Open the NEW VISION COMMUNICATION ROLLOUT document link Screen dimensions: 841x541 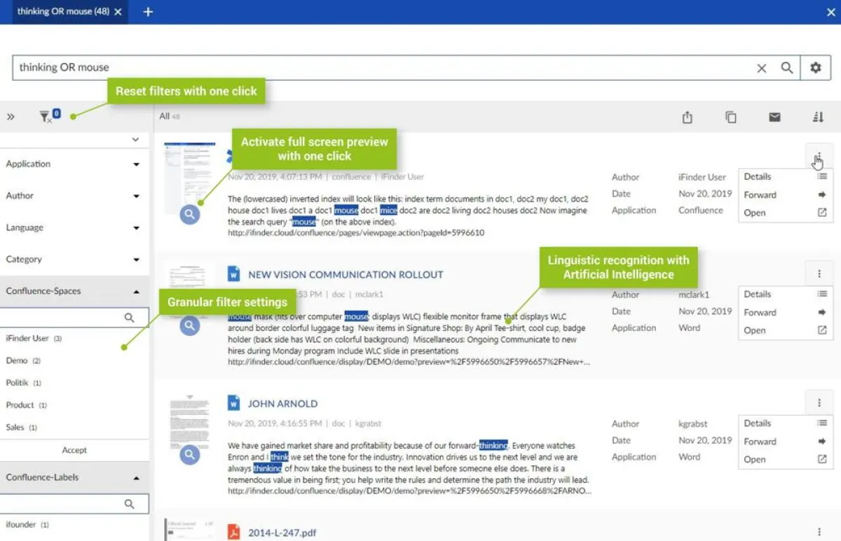346,275
